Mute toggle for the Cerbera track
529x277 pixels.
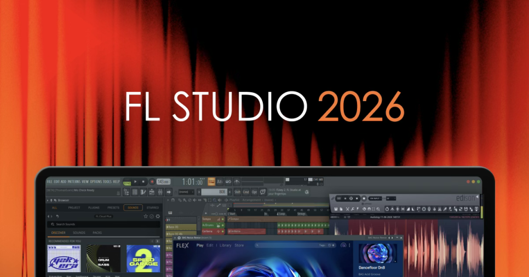tap(223, 231)
